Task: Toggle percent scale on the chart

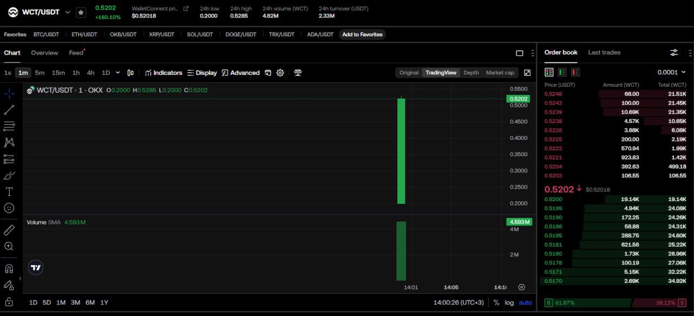Action: pos(496,302)
